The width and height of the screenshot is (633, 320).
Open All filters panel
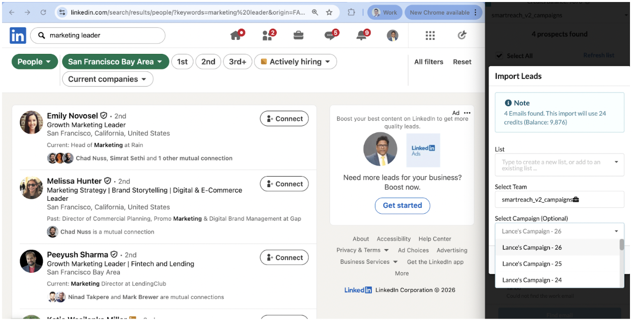tap(429, 62)
